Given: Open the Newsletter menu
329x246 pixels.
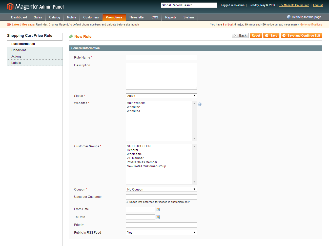Looking at the screenshot, I should coord(137,17).
